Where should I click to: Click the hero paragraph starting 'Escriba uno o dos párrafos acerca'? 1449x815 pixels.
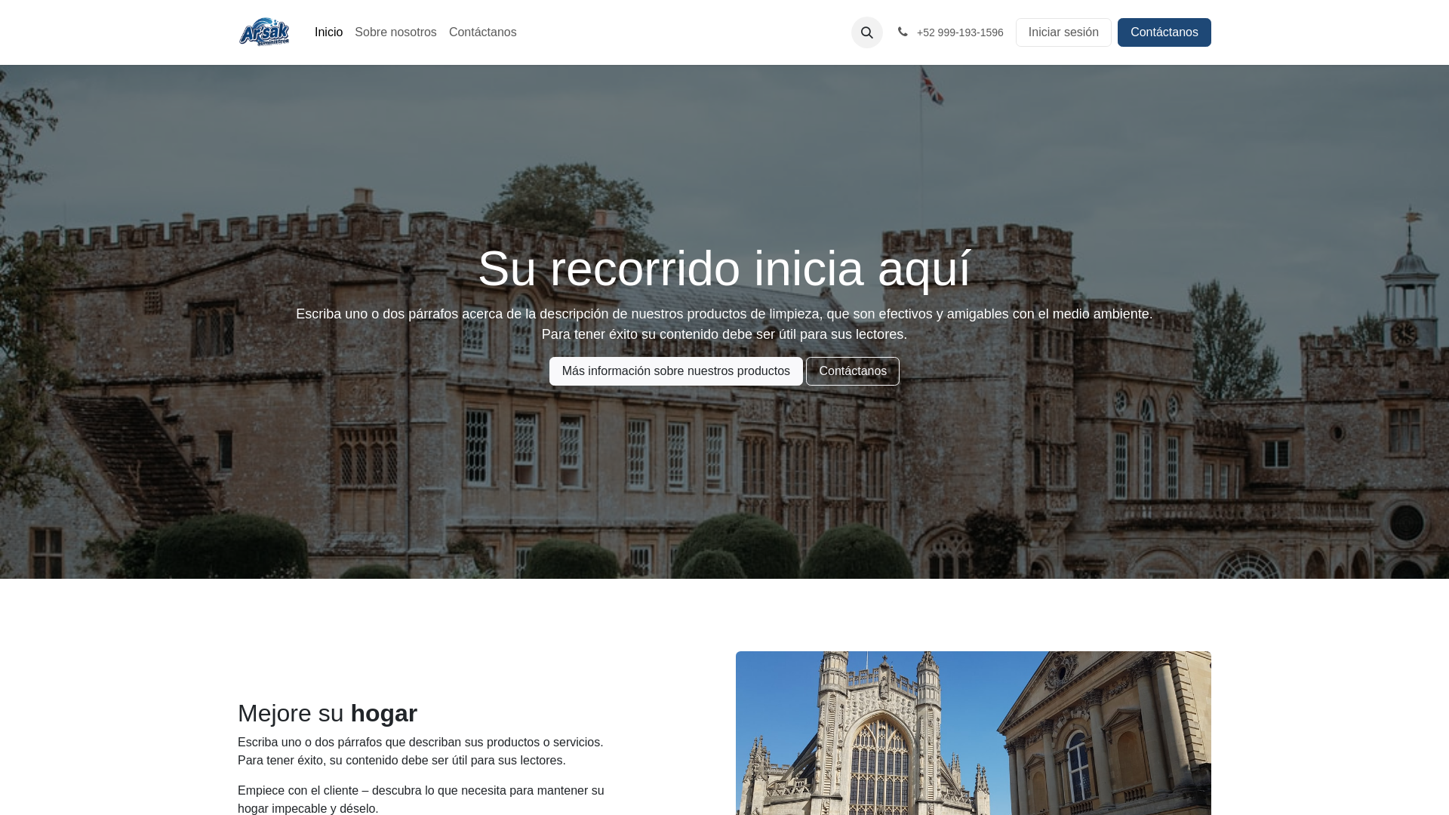pyautogui.click(x=724, y=324)
